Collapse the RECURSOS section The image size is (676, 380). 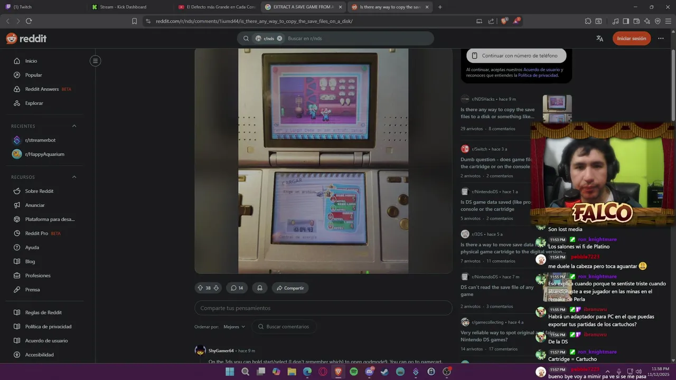point(74,177)
